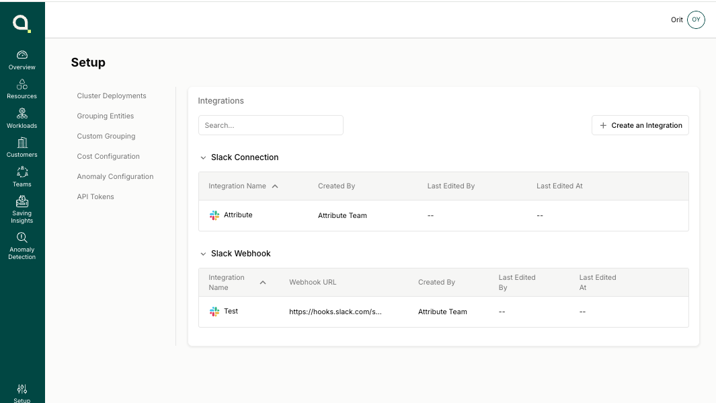Click Created By header in Slack Connection

[x=337, y=186]
